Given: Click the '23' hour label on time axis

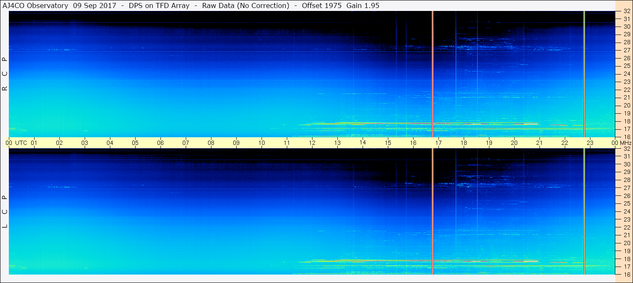Looking at the screenshot, I should [590, 143].
